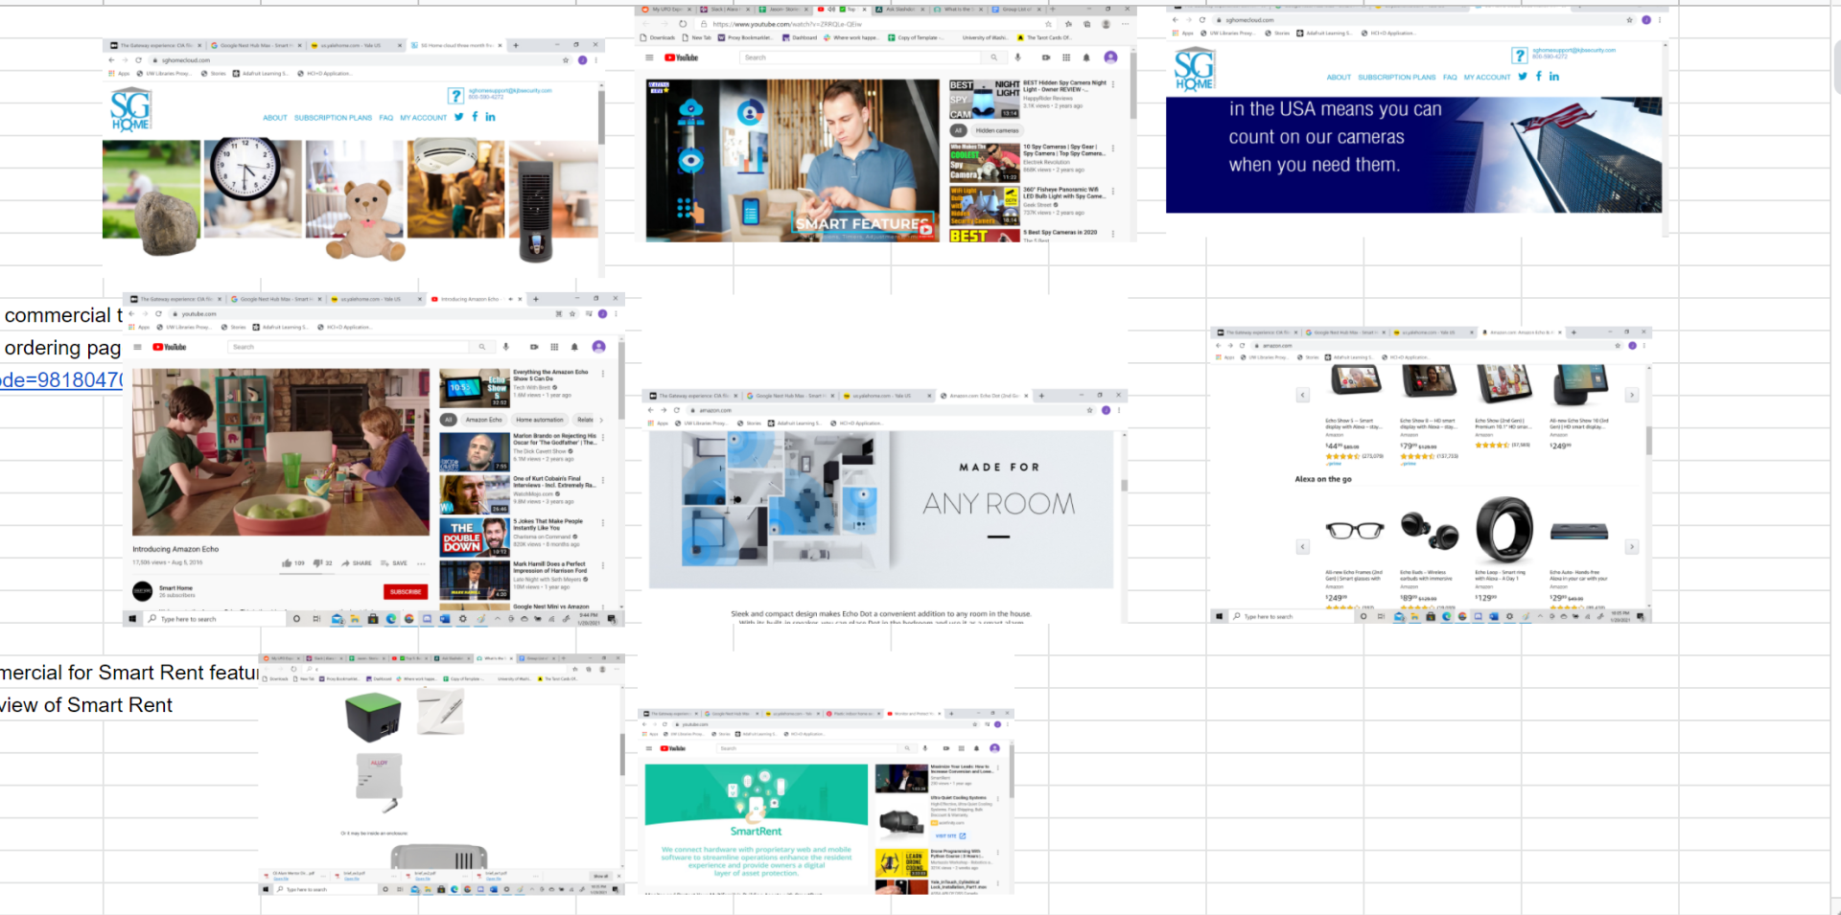Image resolution: width=1841 pixels, height=915 pixels.
Task: Click SAVE under Introducing Amazon Echo video
Action: pos(394,563)
